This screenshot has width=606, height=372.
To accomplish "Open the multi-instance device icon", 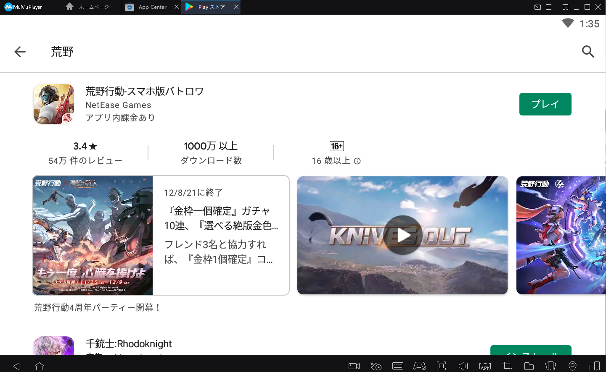I will (595, 366).
